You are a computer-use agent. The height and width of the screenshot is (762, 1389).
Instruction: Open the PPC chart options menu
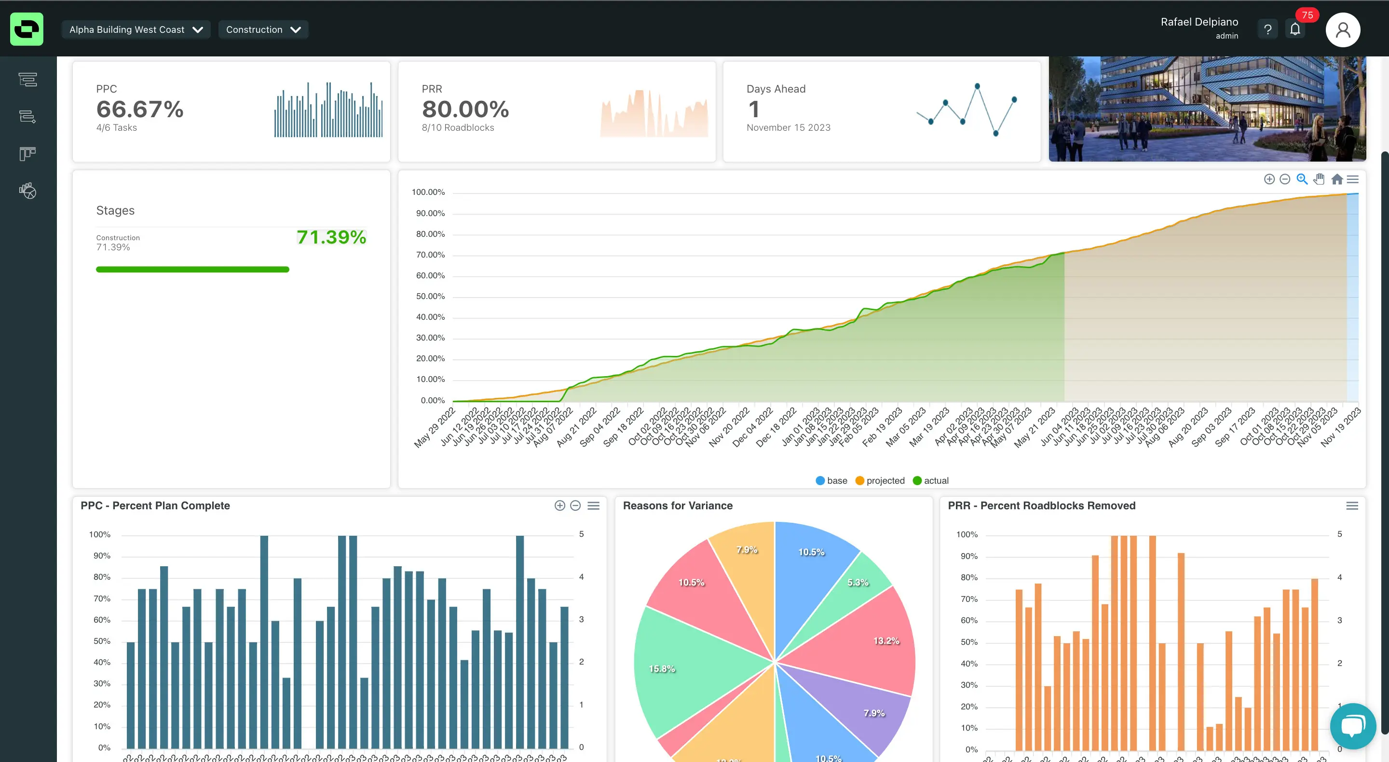point(594,506)
